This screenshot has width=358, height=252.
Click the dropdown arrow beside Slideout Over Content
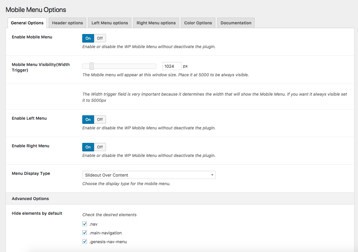click(212, 175)
